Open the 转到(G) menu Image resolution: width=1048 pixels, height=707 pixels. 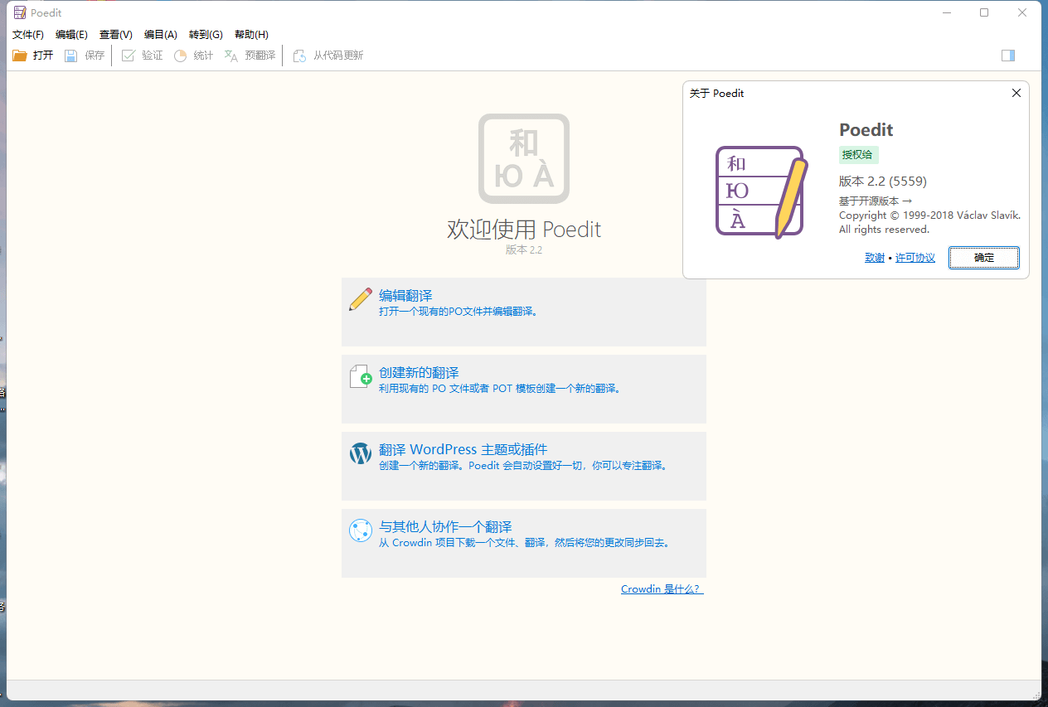pyautogui.click(x=206, y=35)
